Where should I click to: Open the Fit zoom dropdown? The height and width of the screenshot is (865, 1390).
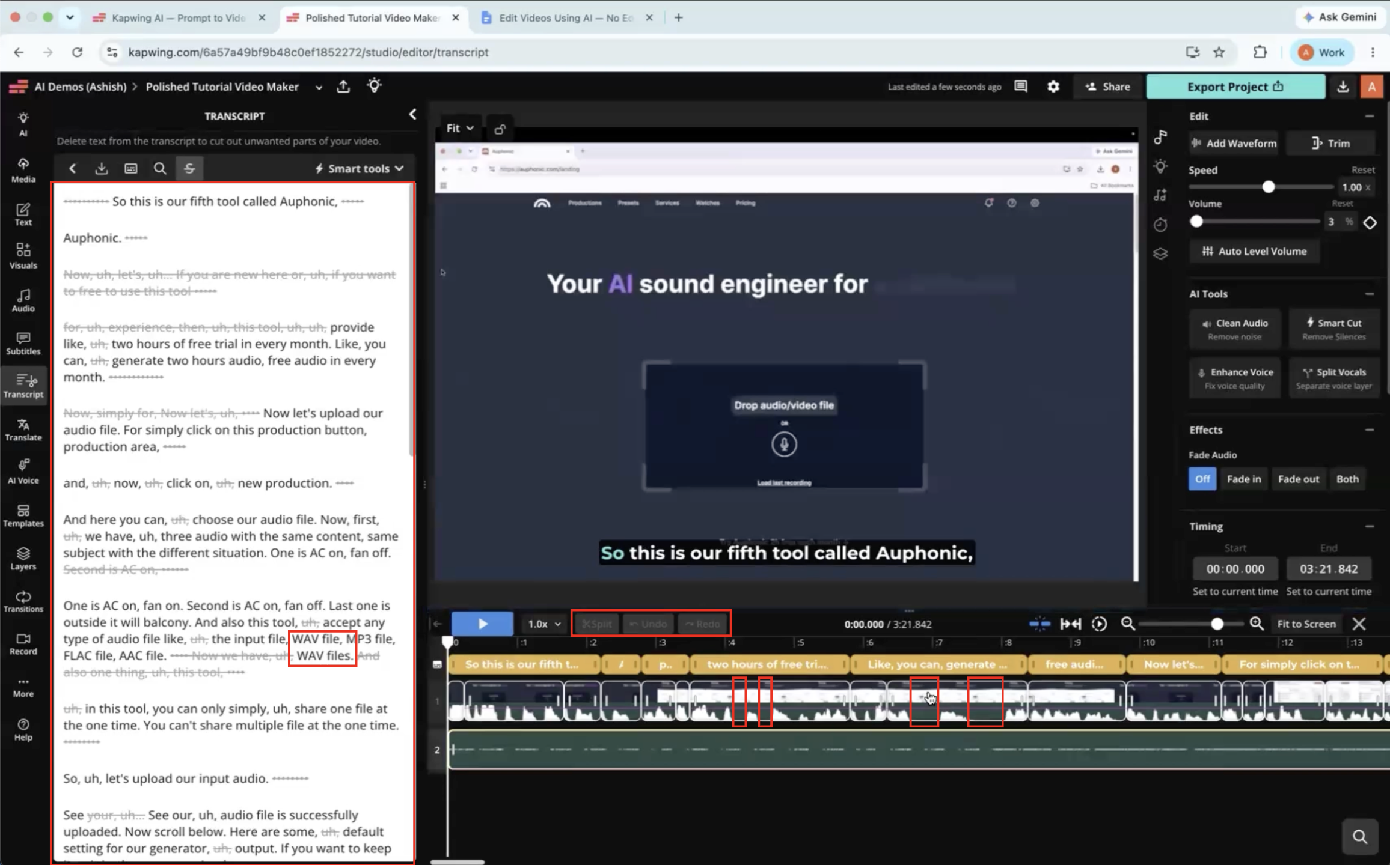[460, 128]
